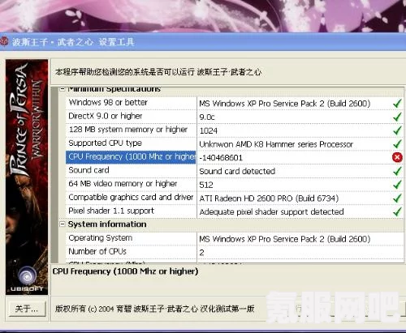Click the -140468601 frequency value
This screenshot has height=333, width=406.
(x=221, y=158)
